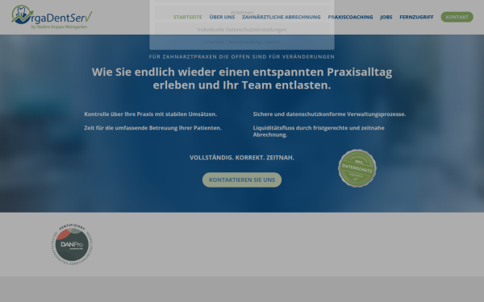
Task: Click the green Kontakt button
Action: (x=457, y=17)
